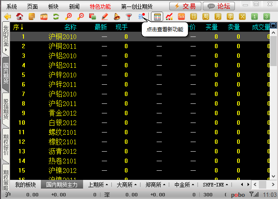Viewport: 278px width, 199px height.
Task: Click the red pencil drawing icon
Action: coord(104,17)
